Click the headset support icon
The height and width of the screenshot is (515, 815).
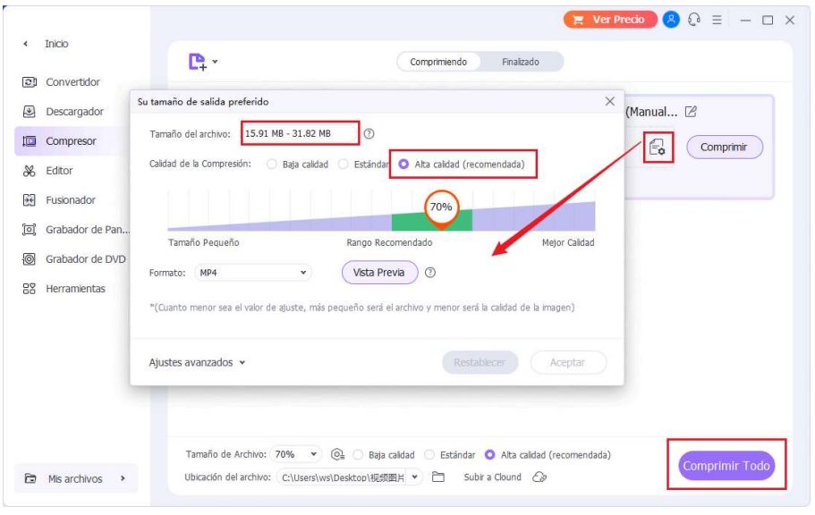(692, 20)
